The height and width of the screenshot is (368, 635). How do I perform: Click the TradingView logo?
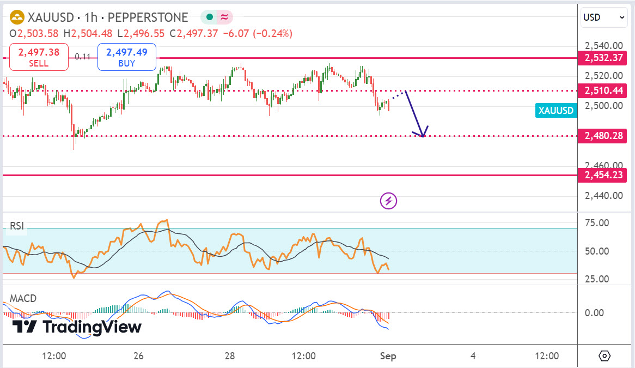[x=77, y=327]
